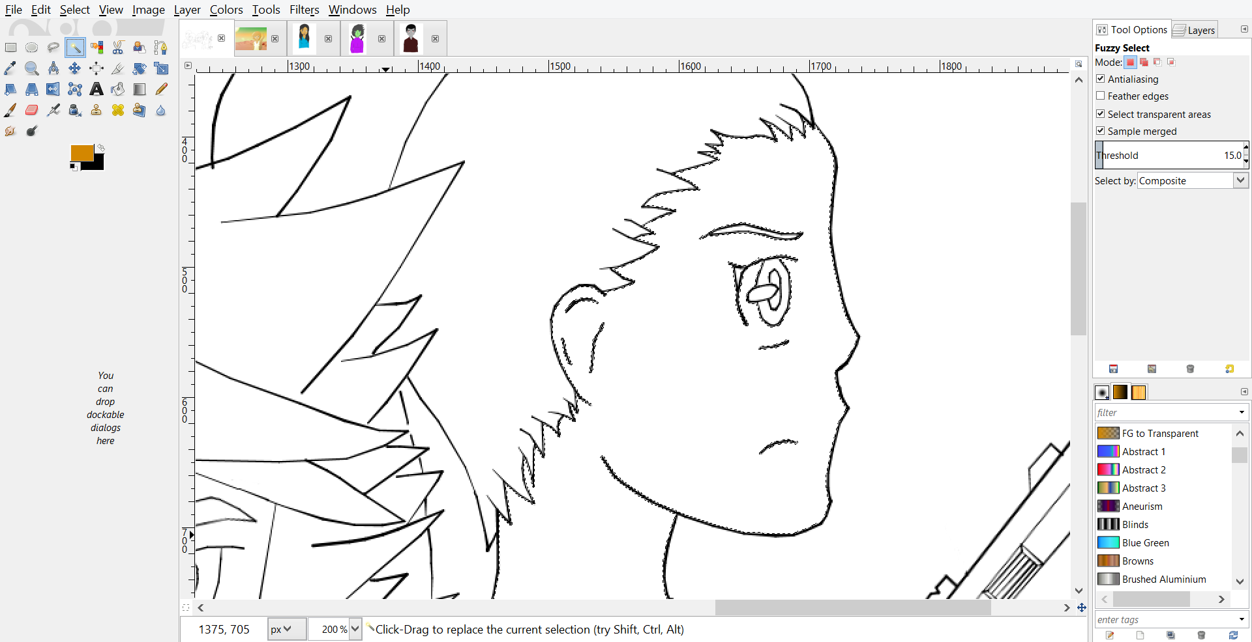Expand the enter tags dropdown arrow

pyautogui.click(x=1242, y=619)
